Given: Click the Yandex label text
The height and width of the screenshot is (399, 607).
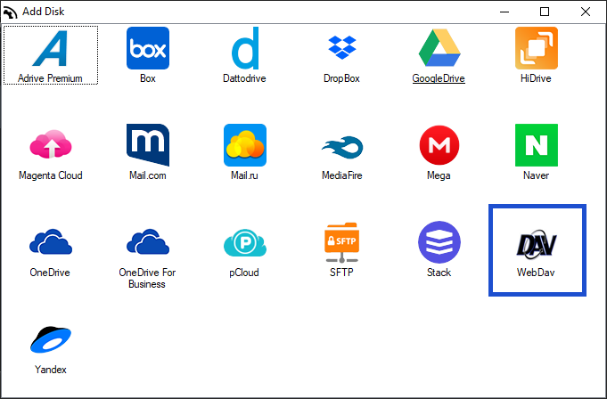Looking at the screenshot, I should [51, 370].
